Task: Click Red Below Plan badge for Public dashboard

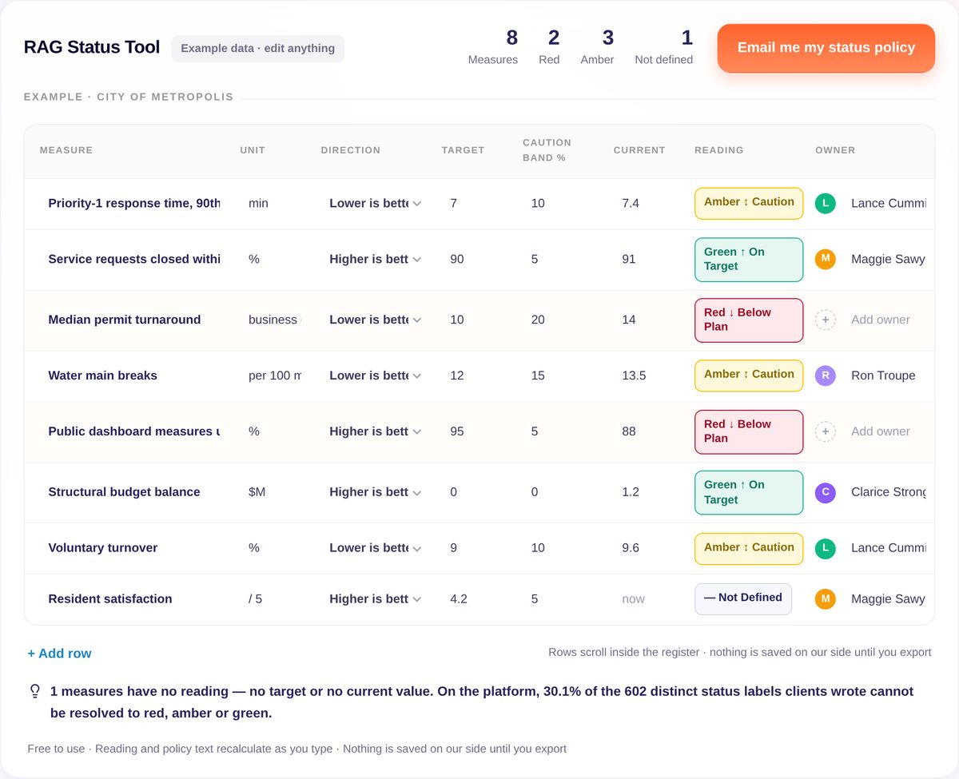Action: (x=749, y=432)
